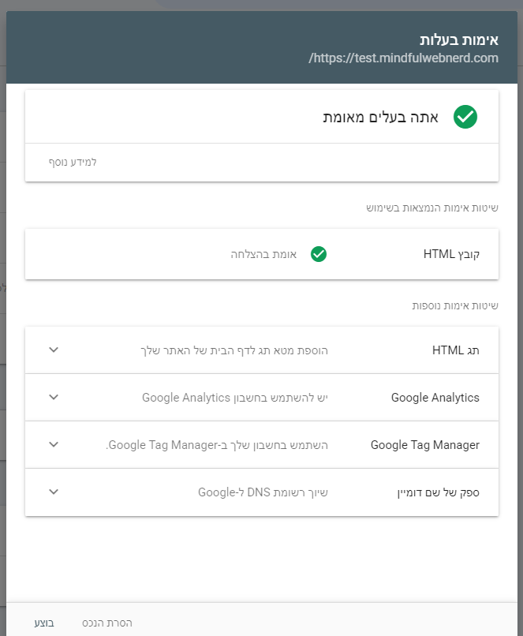The height and width of the screenshot is (636, 523).
Task: Click the שיוך רשומת DNS description text
Action: point(263,492)
